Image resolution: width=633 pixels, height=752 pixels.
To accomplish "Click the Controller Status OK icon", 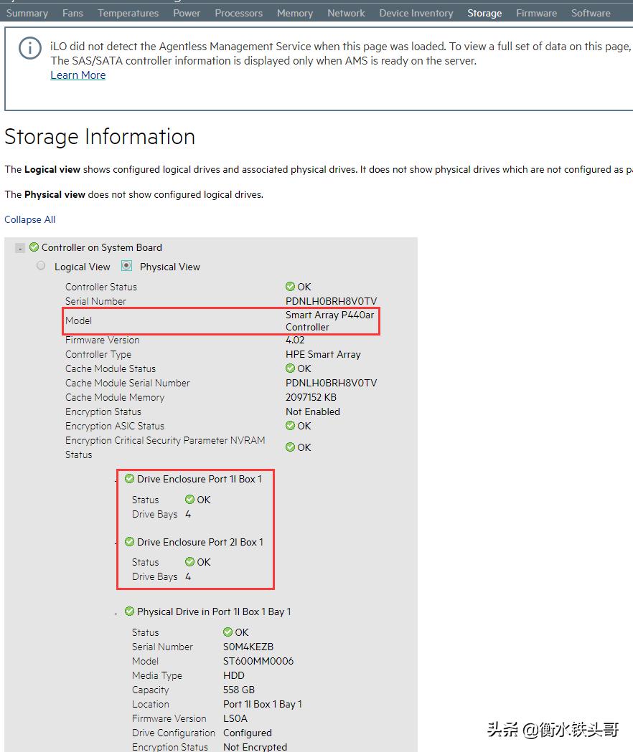I will click(x=290, y=287).
